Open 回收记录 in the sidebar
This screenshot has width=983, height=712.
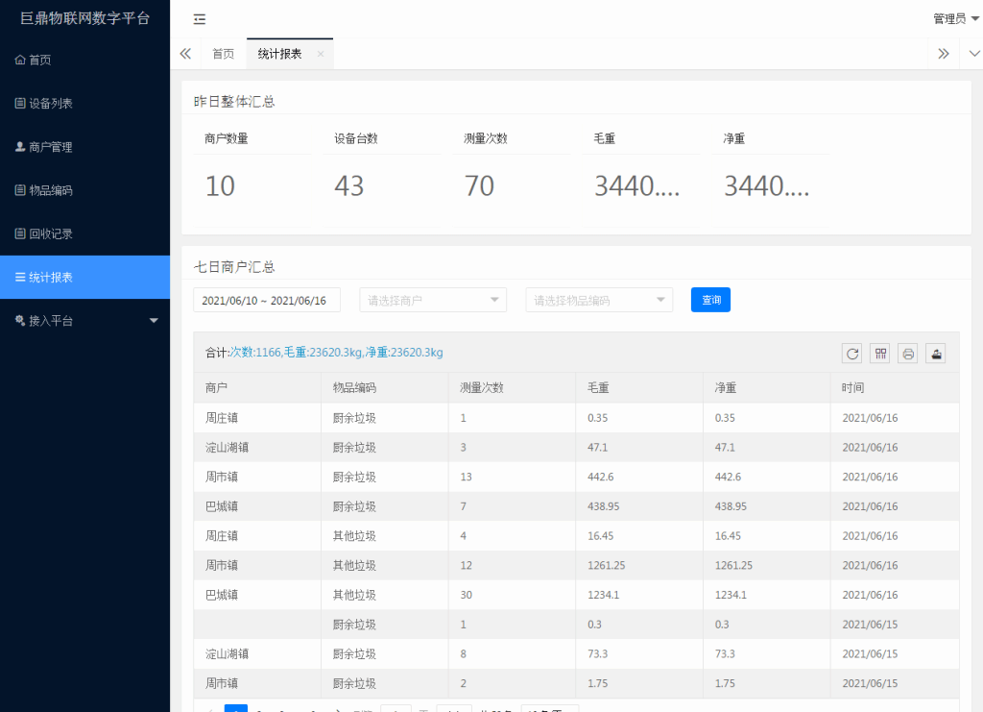coord(84,233)
